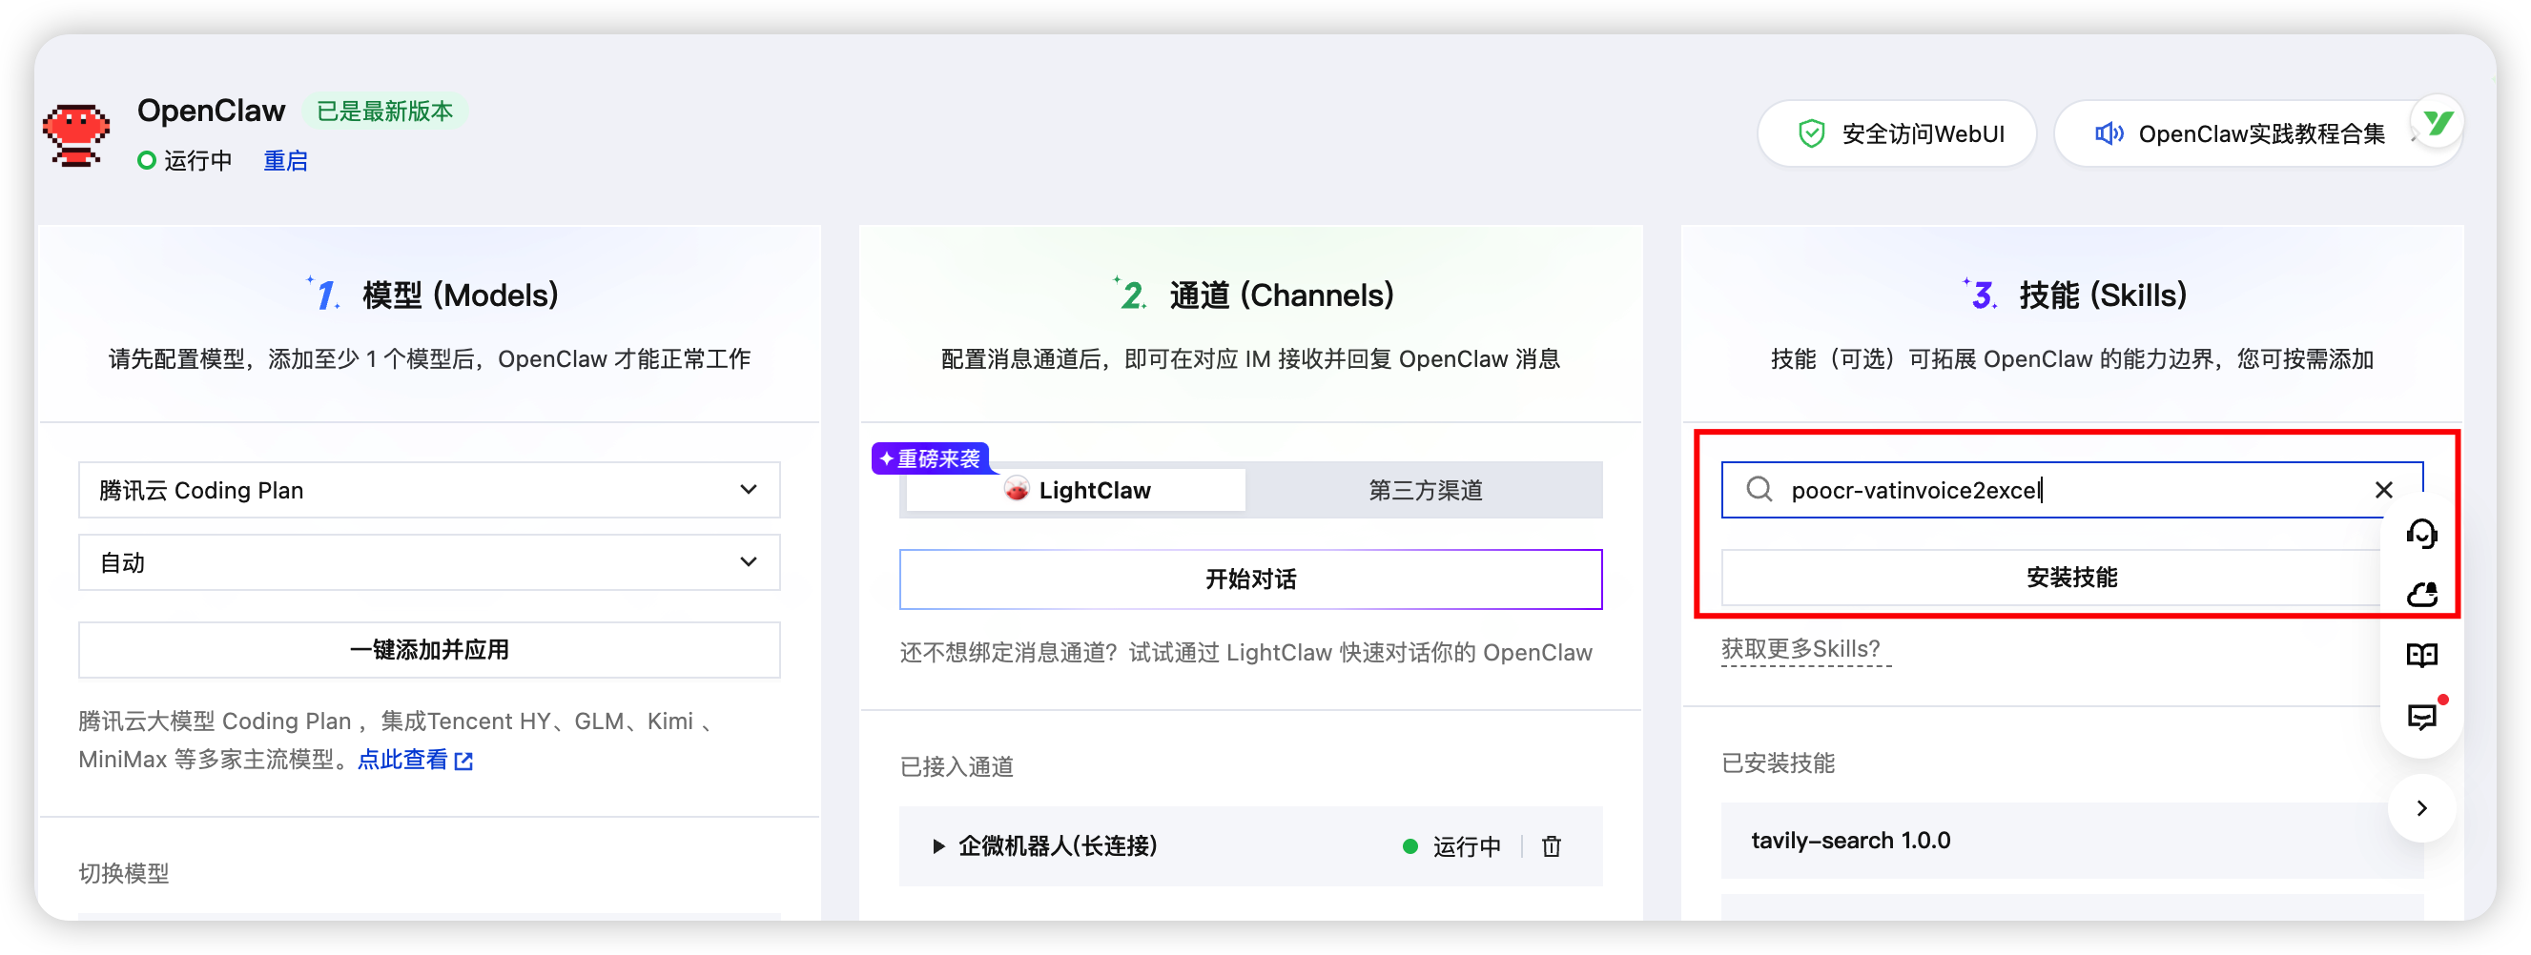Click the 已接入通道 section label

pos(956,766)
